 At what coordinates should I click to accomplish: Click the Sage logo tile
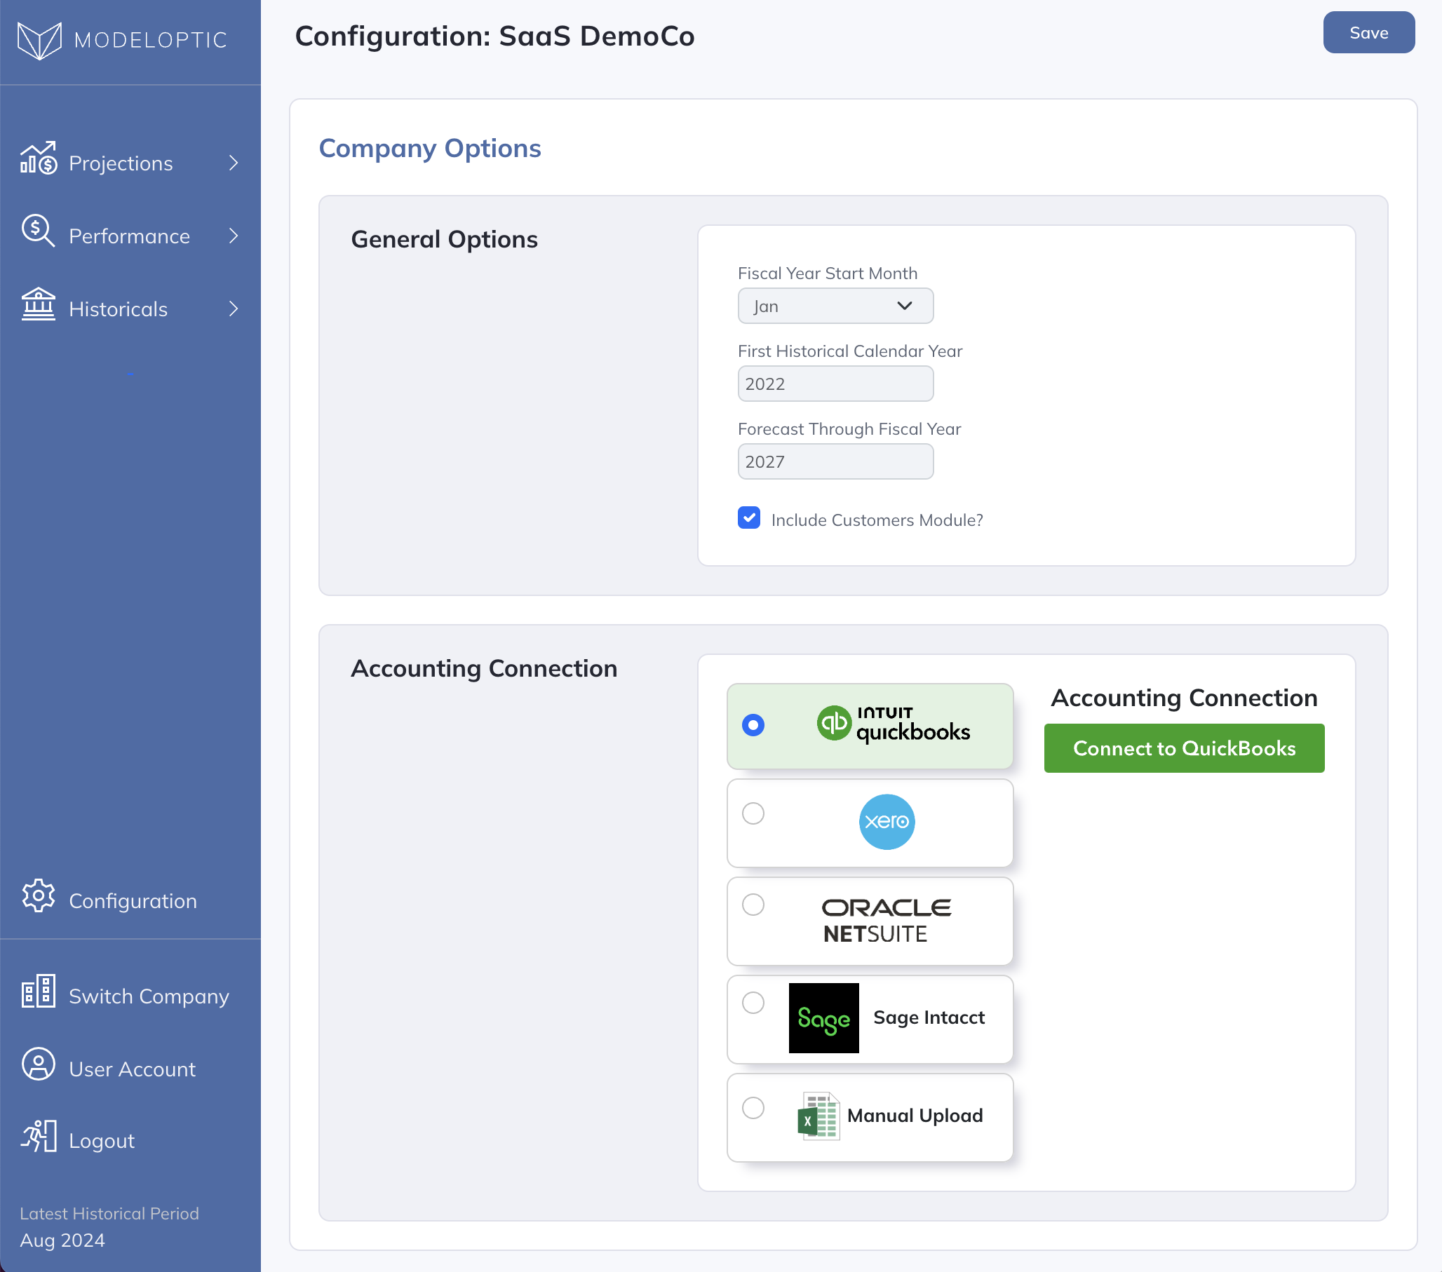[x=823, y=1018]
